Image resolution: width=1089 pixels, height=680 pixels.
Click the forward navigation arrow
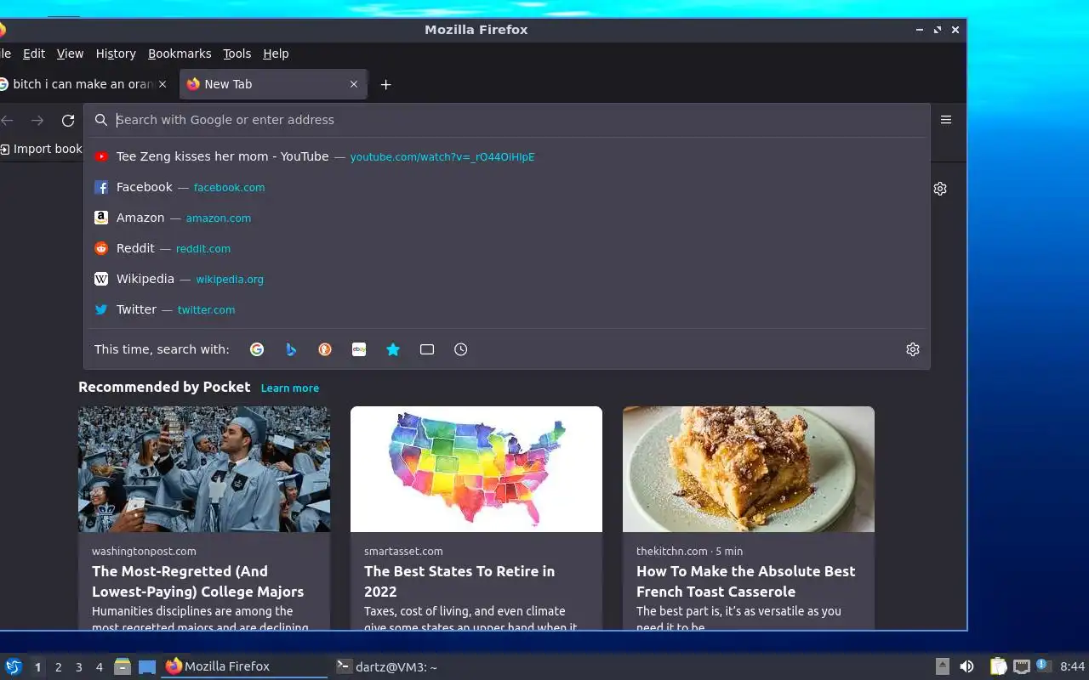tap(37, 121)
